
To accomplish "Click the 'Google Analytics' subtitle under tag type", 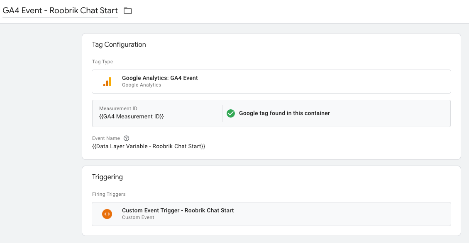I will tap(142, 85).
